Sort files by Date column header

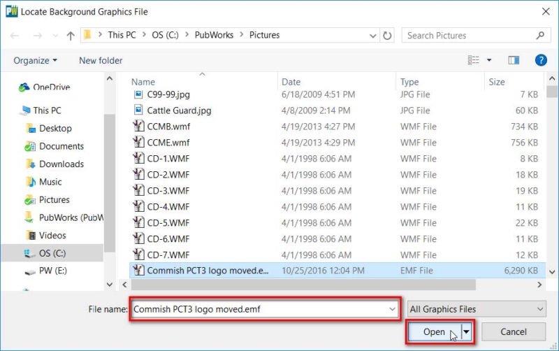point(291,82)
